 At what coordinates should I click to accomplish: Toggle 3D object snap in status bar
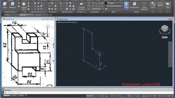click(132, 96)
